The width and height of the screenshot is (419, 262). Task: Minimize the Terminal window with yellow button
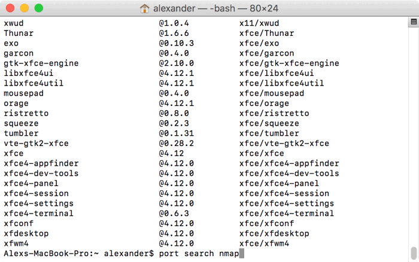coord(25,8)
